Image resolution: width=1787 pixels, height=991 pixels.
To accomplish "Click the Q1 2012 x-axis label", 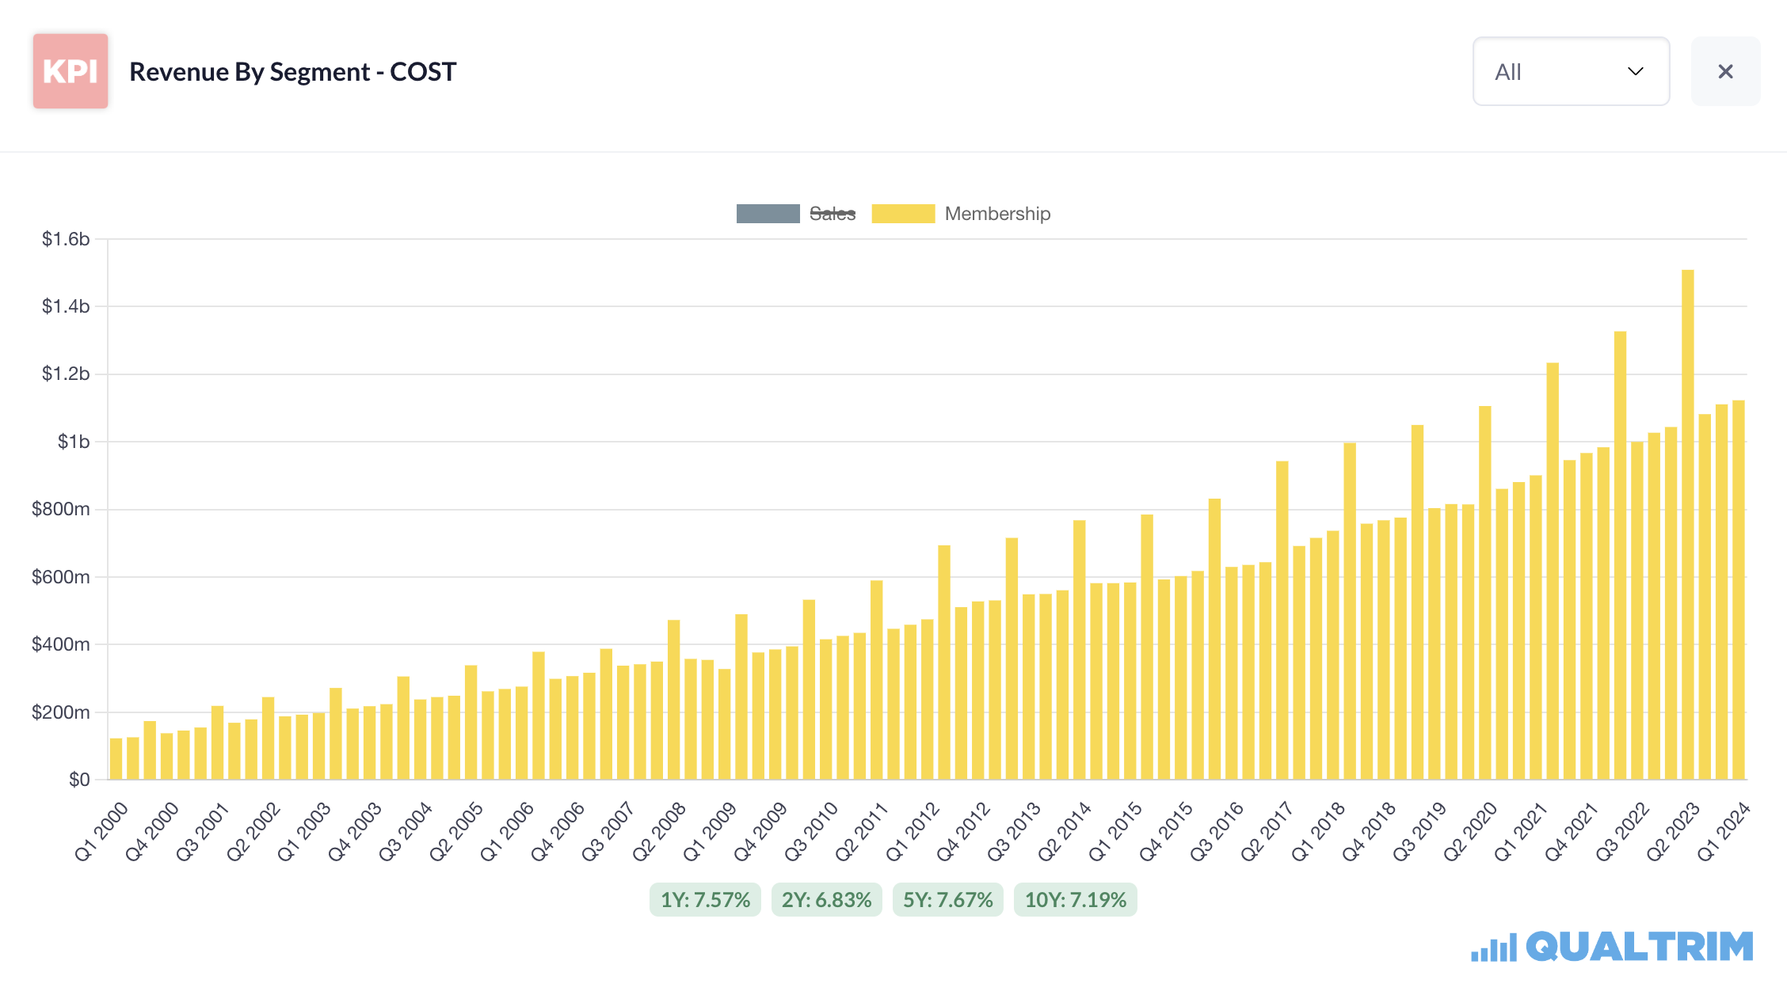I will pos(912,831).
